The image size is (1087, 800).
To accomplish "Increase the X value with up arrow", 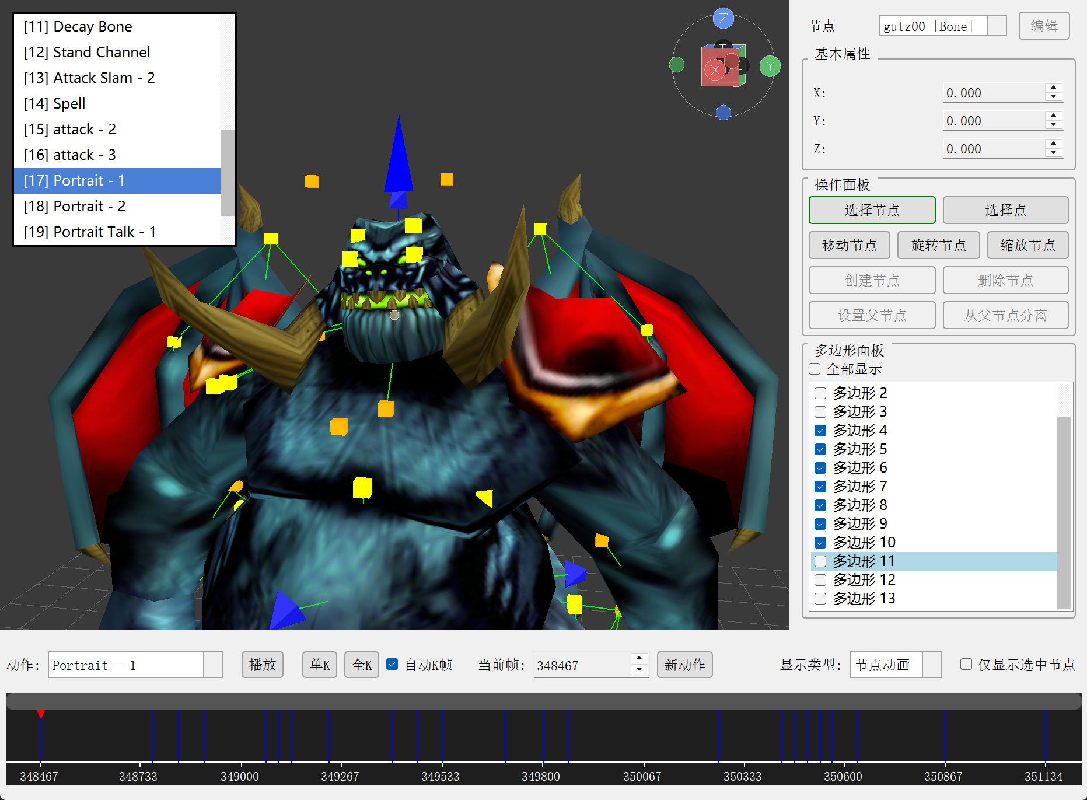I will [1054, 88].
